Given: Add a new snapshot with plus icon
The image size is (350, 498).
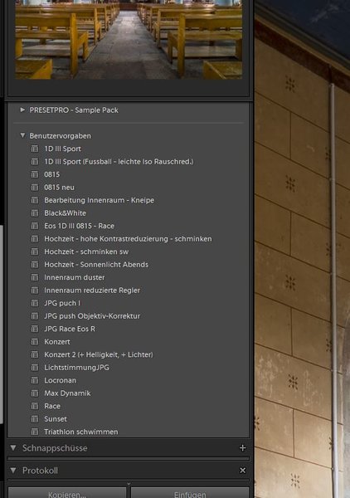Looking at the screenshot, I should click(x=243, y=448).
